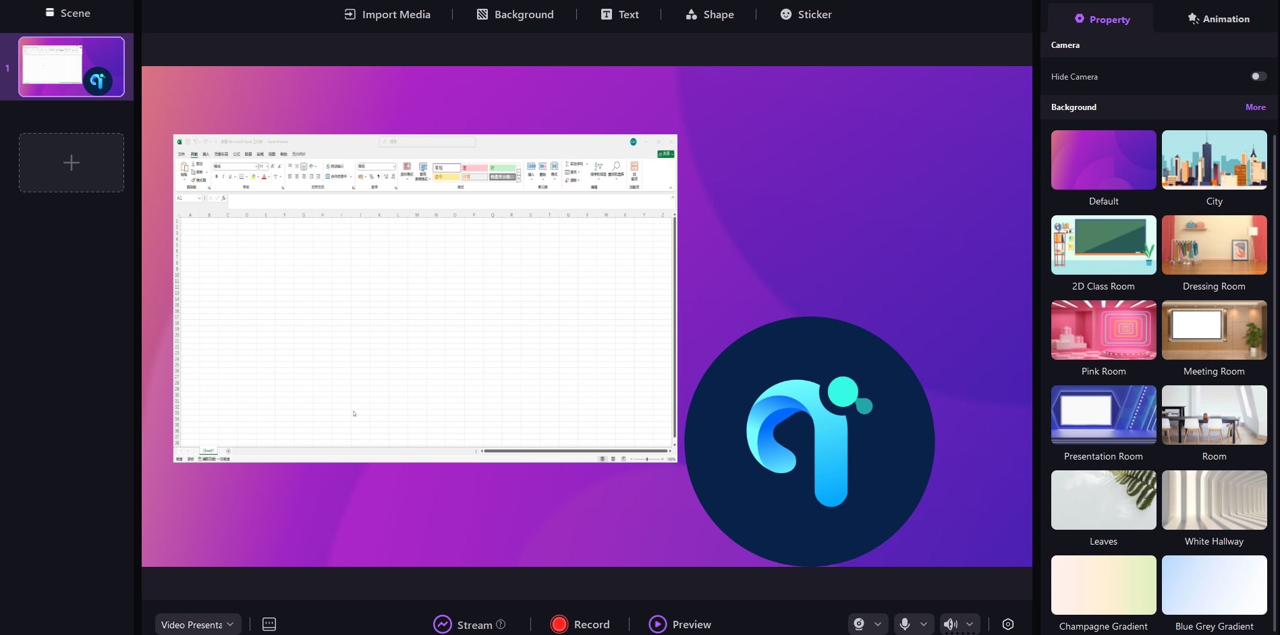Click the More backgrounds link

(1256, 107)
